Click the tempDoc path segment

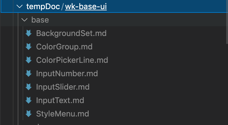click(43, 6)
